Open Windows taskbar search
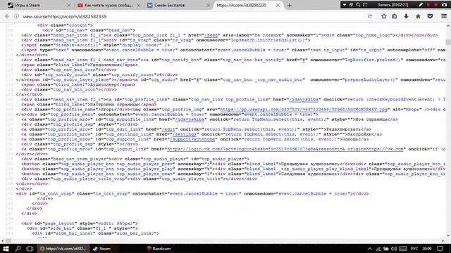The image size is (451, 253). tap(18, 248)
